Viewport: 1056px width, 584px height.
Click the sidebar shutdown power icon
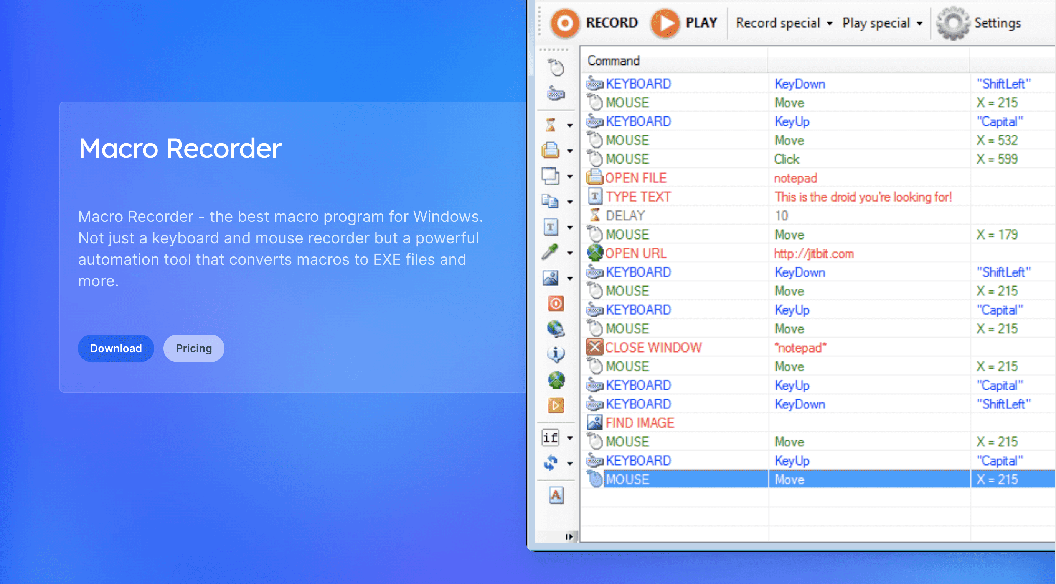556,303
